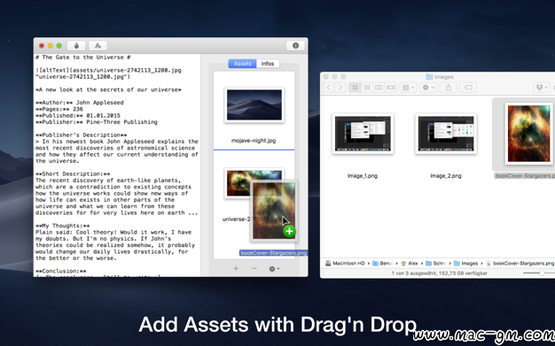The width and height of the screenshot is (555, 346).
Task: Go back in Finder window
Action: (328, 88)
